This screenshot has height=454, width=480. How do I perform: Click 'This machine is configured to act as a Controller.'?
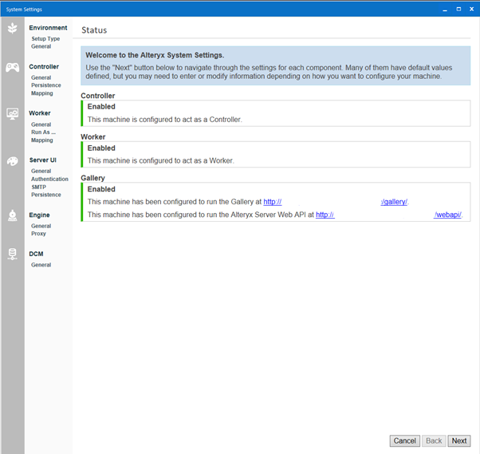pos(165,119)
